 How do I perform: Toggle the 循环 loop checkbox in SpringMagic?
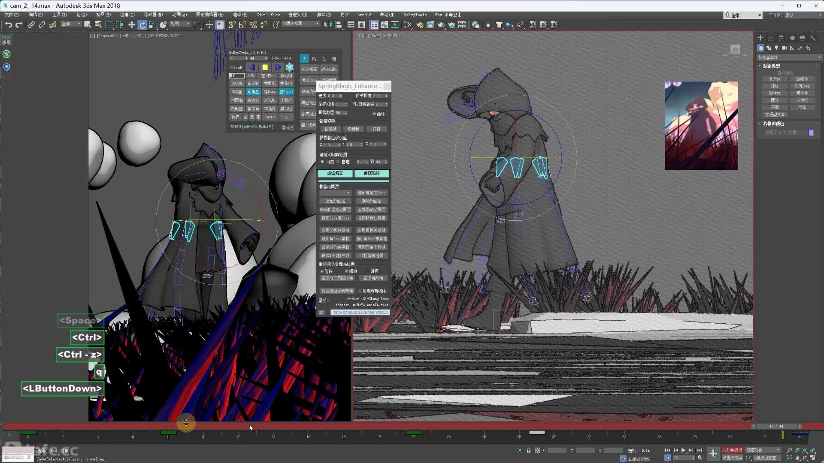point(374,114)
